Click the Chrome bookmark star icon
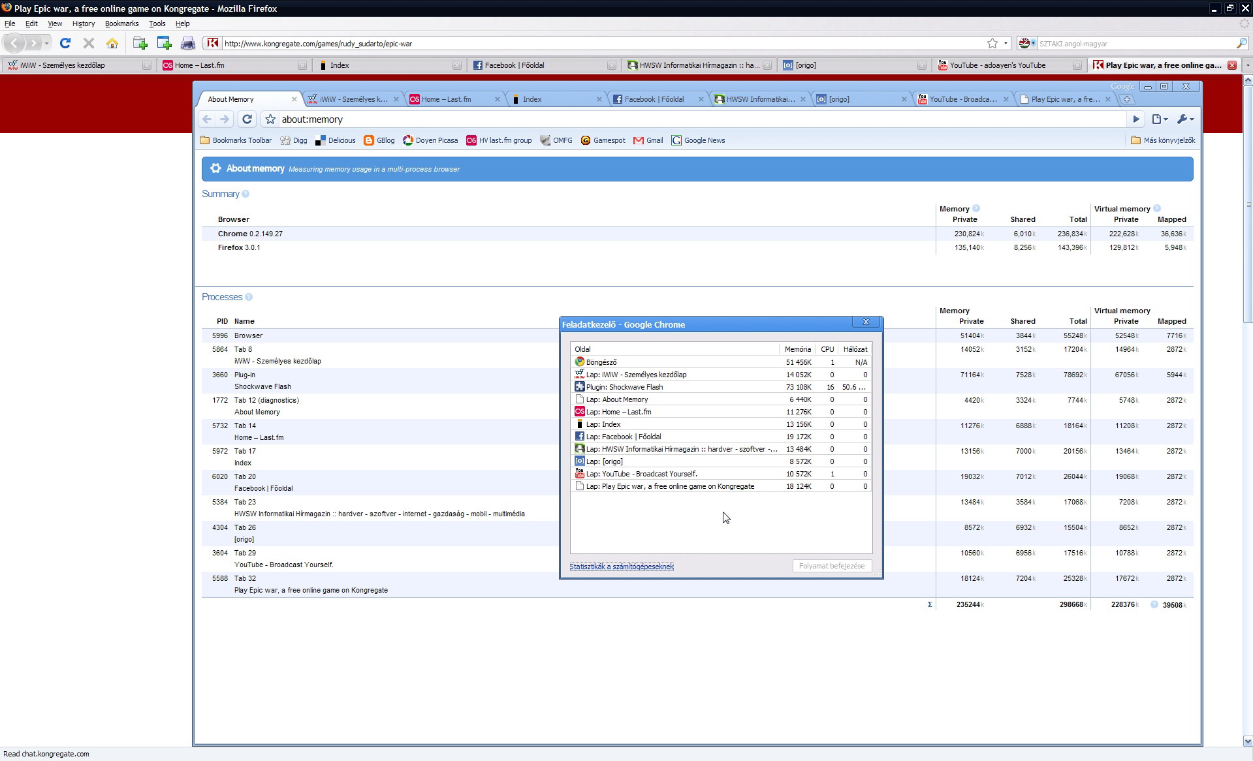 point(270,119)
